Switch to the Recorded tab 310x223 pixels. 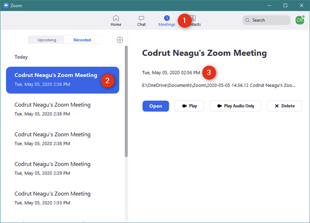pyautogui.click(x=82, y=40)
